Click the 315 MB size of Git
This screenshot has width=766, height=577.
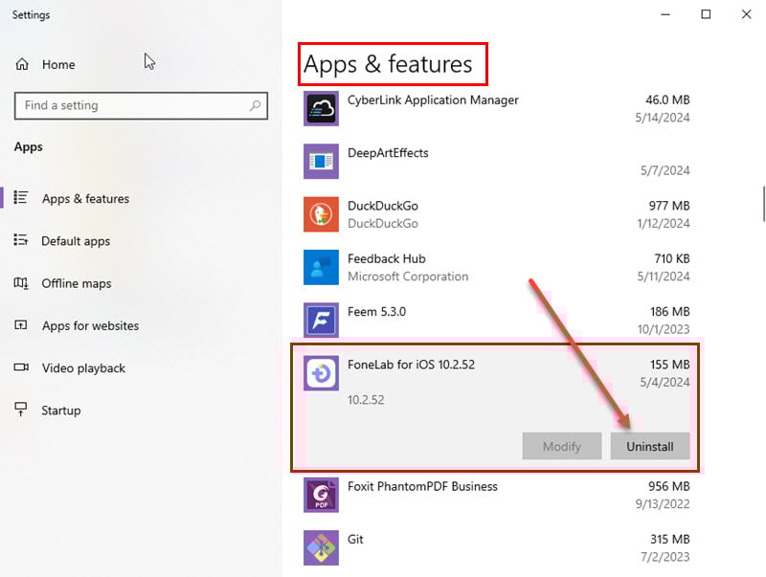tap(669, 539)
